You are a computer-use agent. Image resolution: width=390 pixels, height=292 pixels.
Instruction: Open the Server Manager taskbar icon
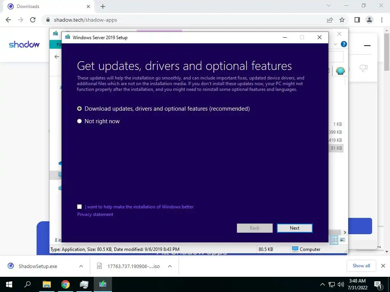point(84,284)
